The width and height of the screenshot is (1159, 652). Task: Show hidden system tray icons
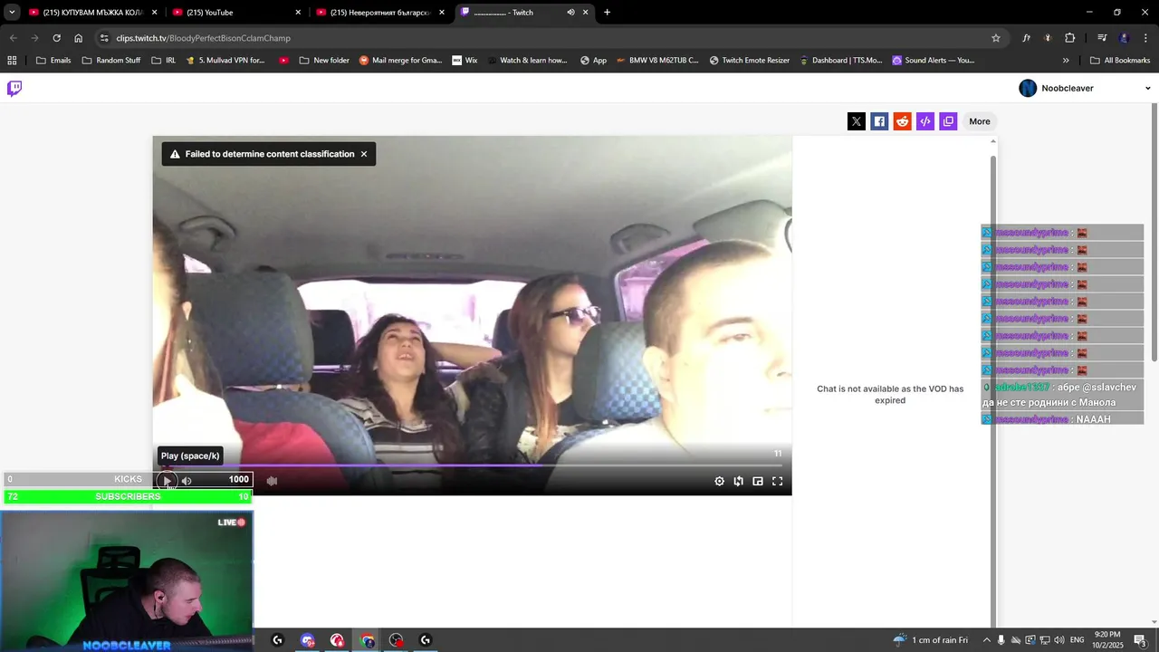pyautogui.click(x=987, y=640)
